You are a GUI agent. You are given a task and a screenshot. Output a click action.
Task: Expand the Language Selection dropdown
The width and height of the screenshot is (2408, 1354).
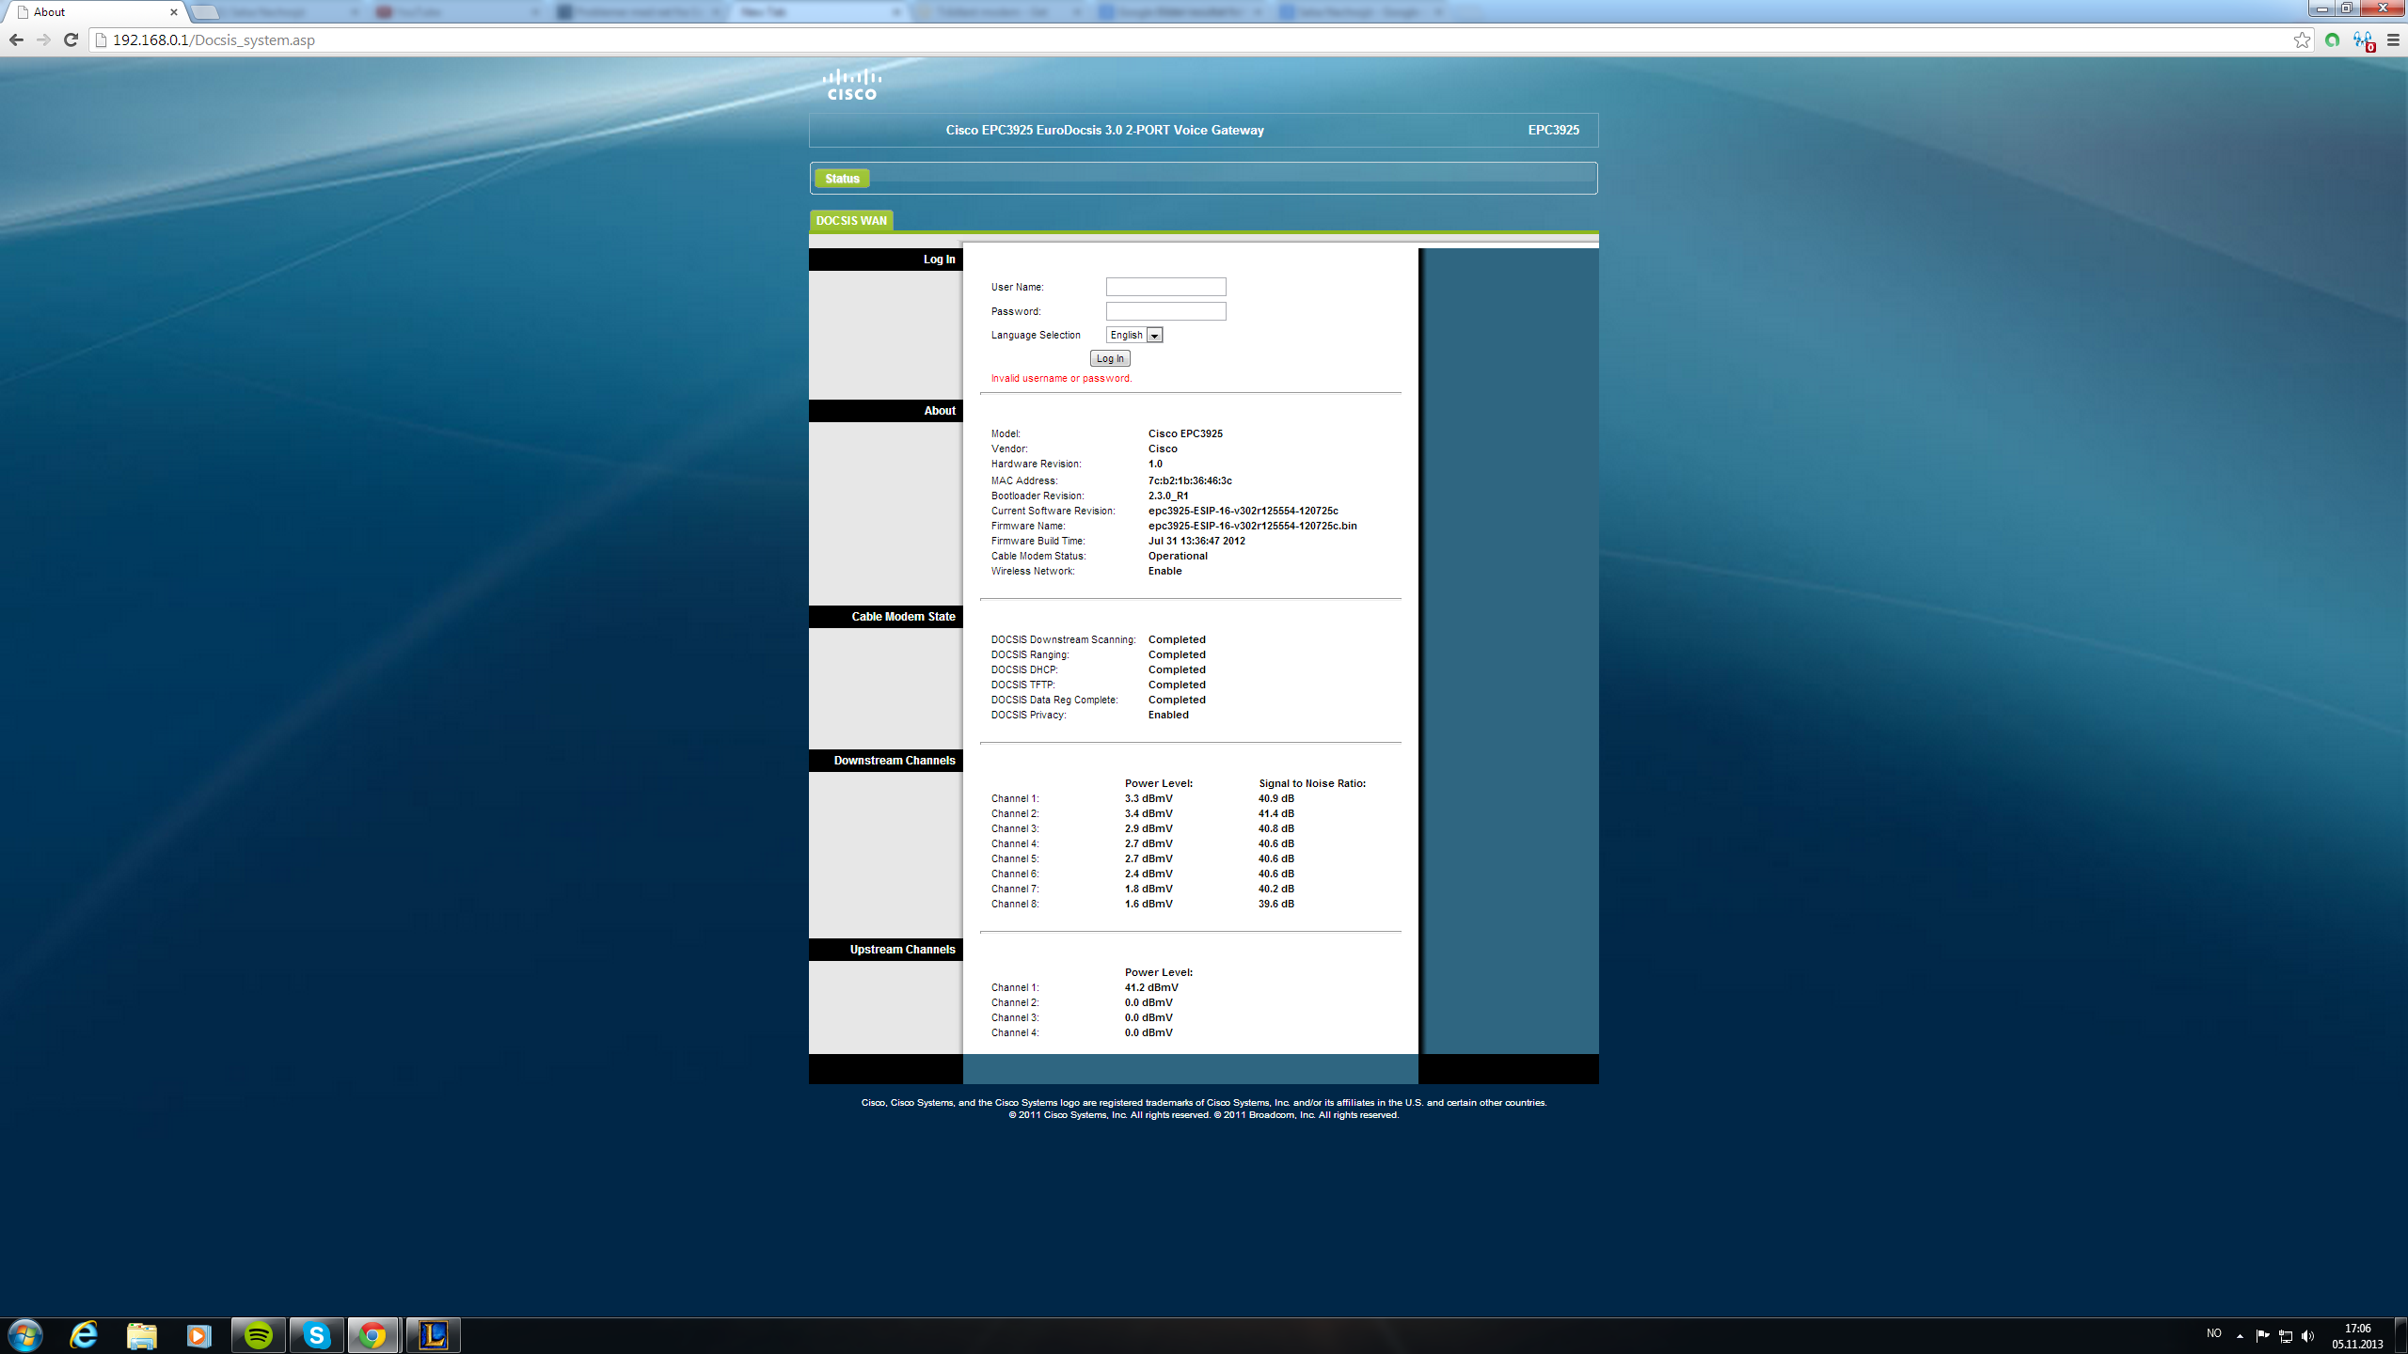[1134, 335]
